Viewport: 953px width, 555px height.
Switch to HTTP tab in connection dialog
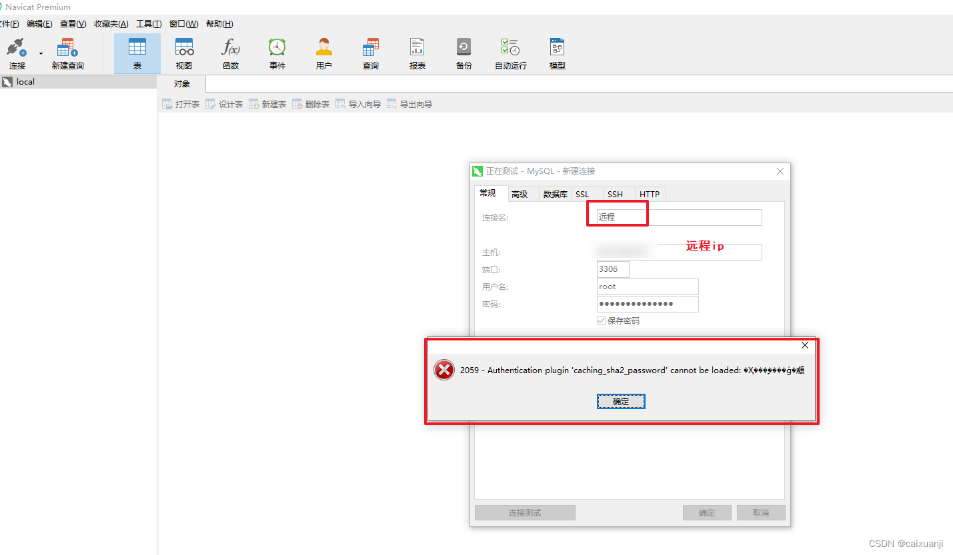(x=650, y=195)
